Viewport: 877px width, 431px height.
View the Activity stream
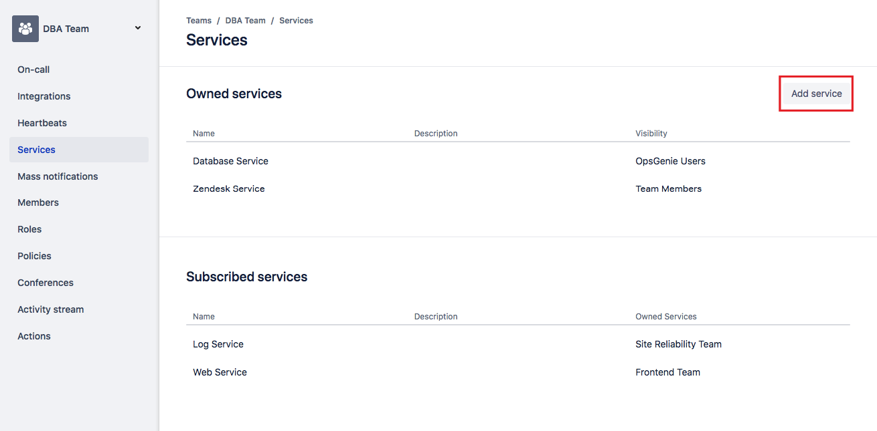(51, 309)
